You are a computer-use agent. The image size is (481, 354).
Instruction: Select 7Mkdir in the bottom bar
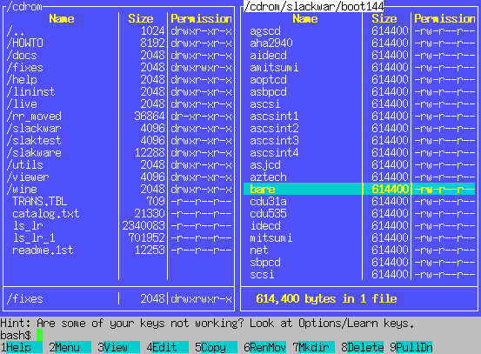coord(313,347)
